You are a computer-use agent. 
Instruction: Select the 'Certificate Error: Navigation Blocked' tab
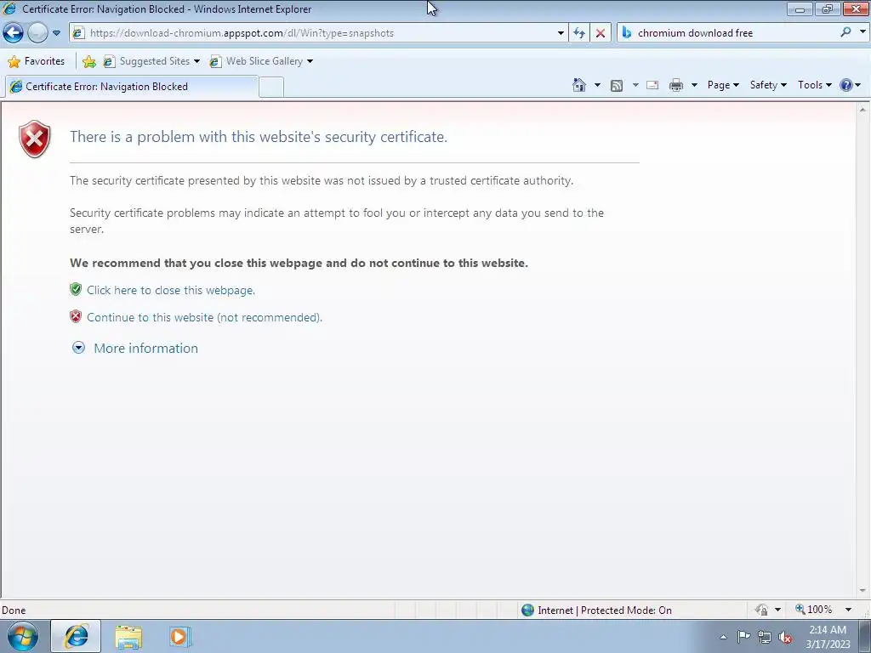click(x=131, y=87)
